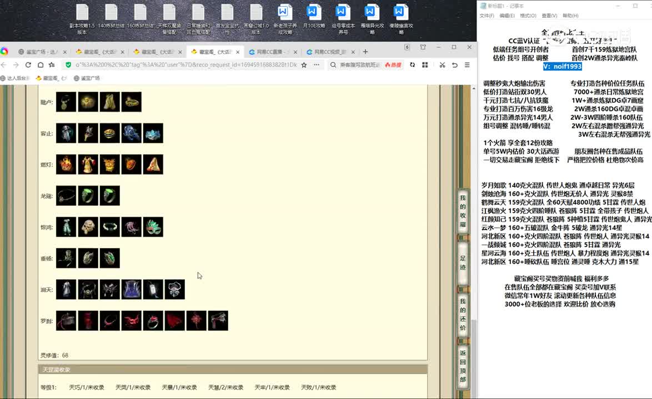Image resolution: width=652 pixels, height=399 pixels.
Task: Click the blue-purple armor in 洞天 row
Action: pos(132,289)
